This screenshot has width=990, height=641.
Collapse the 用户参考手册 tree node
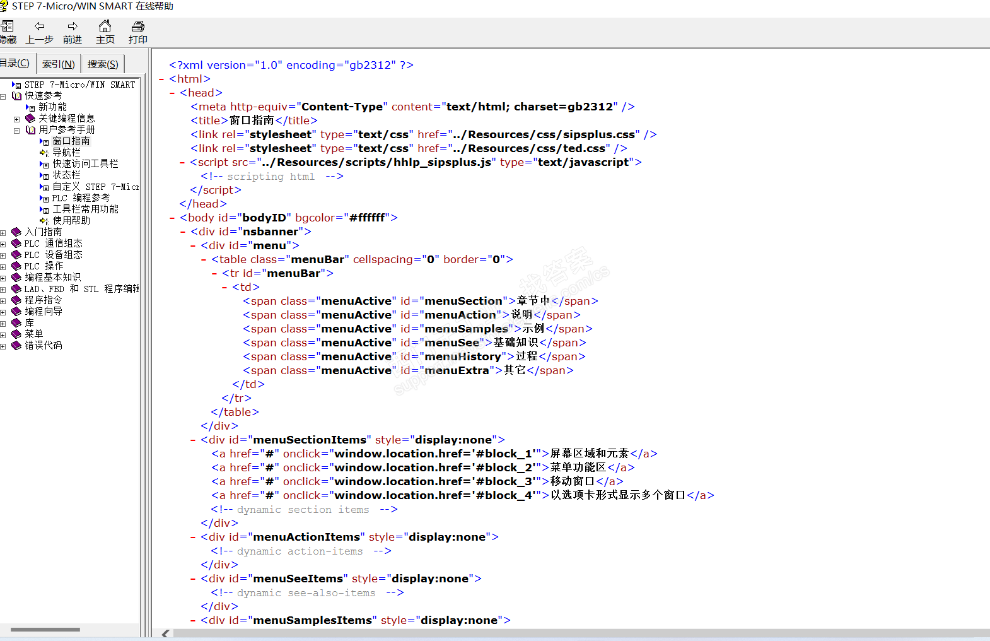[17, 131]
